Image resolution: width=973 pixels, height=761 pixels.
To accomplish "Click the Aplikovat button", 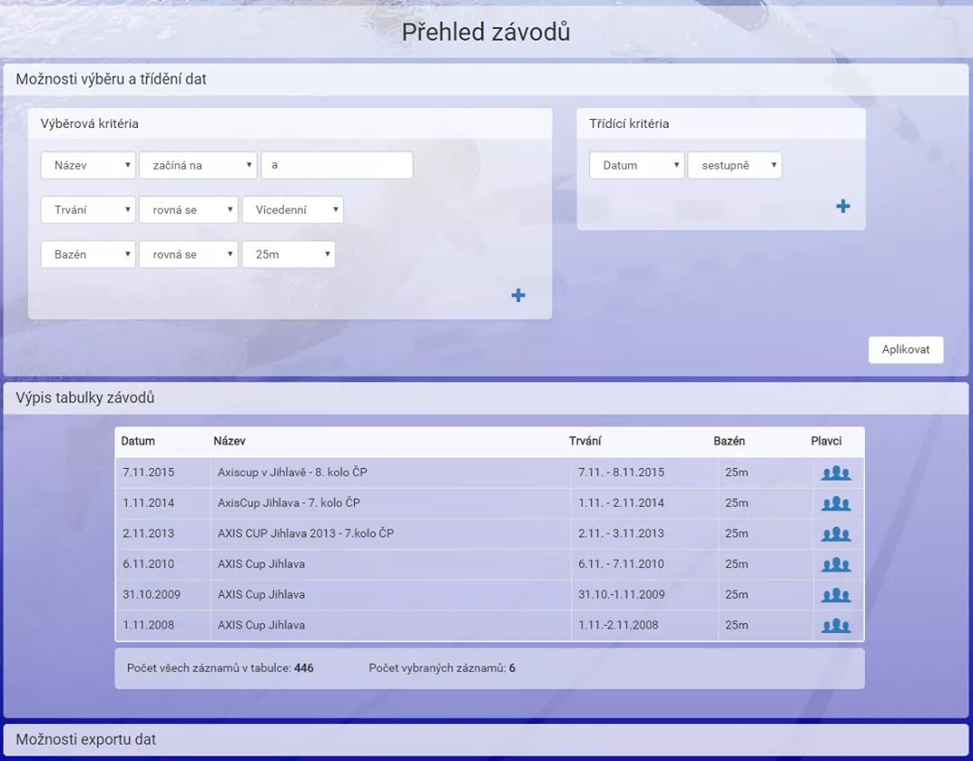I will pos(905,350).
